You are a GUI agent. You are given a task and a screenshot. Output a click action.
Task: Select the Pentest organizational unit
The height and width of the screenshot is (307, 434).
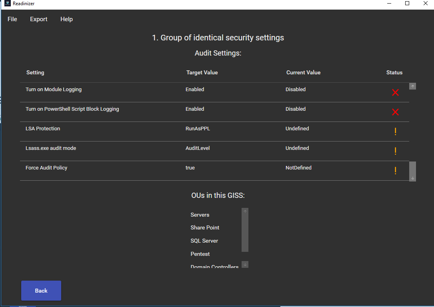coord(200,254)
